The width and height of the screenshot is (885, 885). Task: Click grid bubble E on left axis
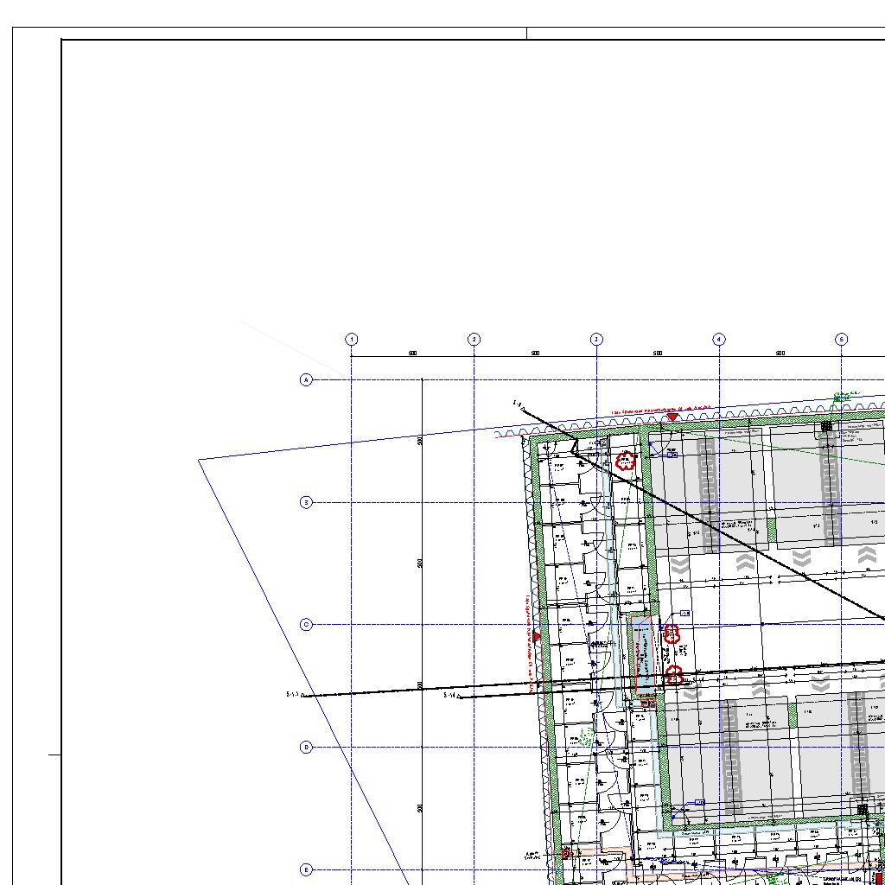[x=306, y=870]
